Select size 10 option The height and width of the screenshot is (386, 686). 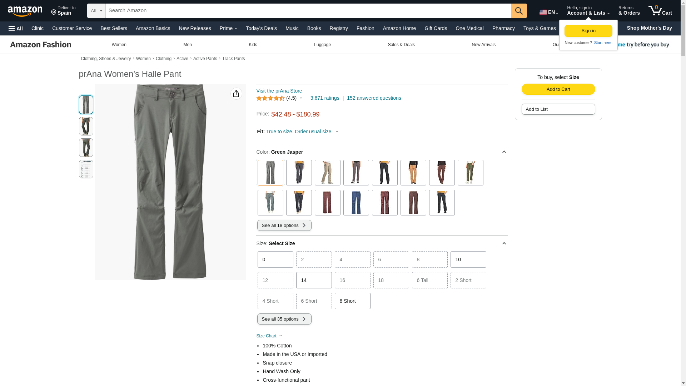pos(468,259)
